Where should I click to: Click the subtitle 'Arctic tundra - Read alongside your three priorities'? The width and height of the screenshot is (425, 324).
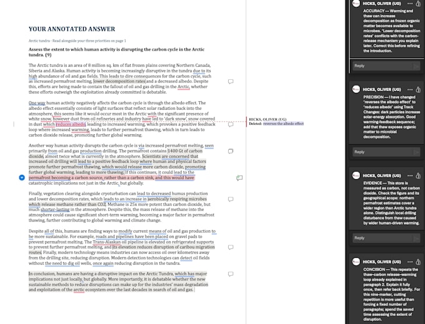(77, 41)
